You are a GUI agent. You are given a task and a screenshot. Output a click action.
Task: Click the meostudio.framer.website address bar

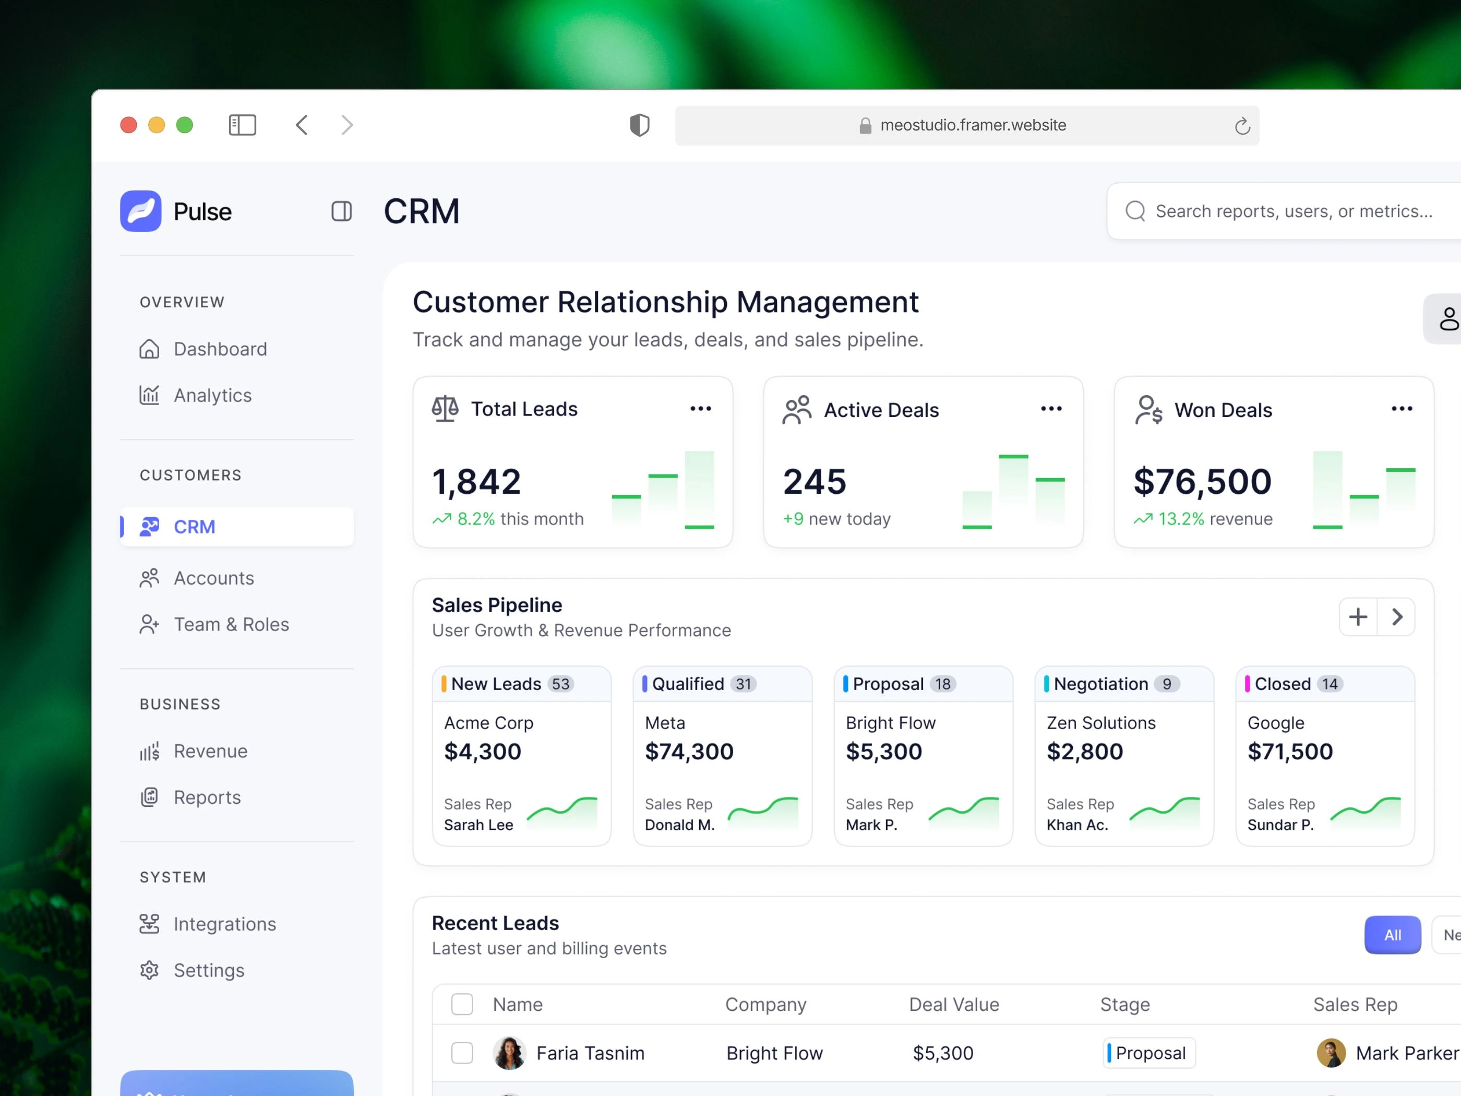point(967,126)
